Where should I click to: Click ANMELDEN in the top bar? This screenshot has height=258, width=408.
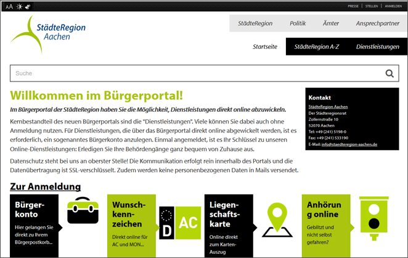click(393, 6)
